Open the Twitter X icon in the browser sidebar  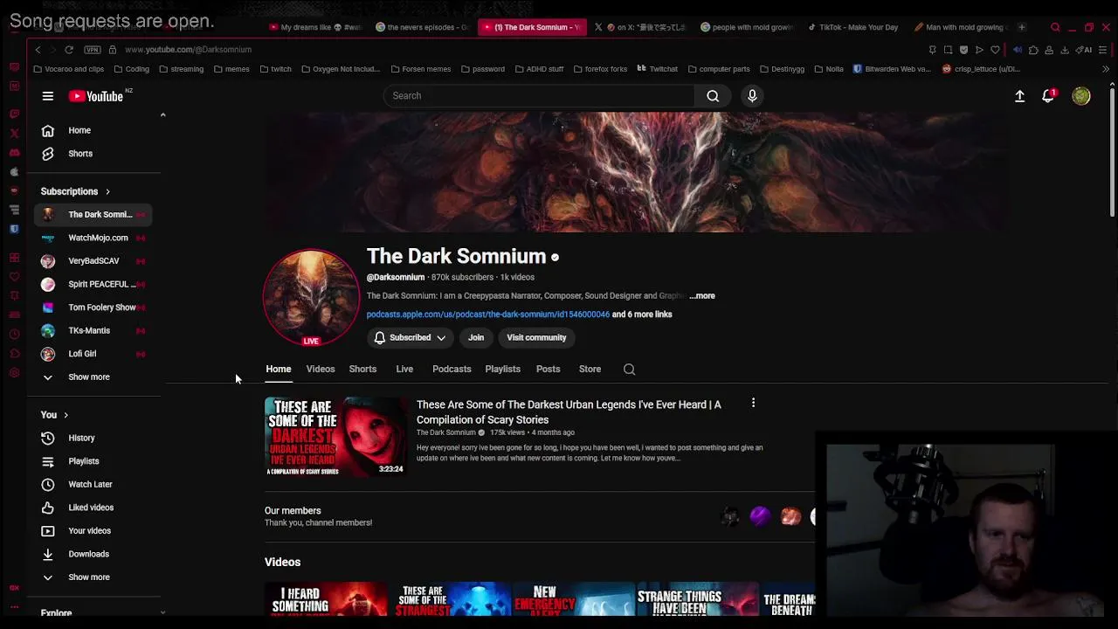tap(14, 133)
